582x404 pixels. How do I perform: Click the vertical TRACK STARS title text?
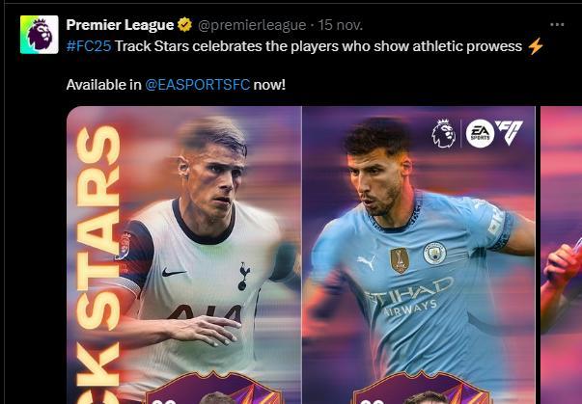98,264
